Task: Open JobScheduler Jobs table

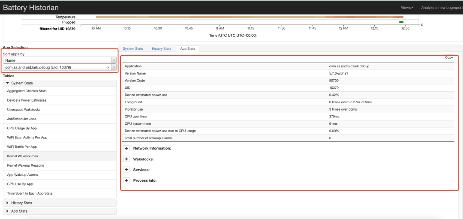Action: tap(60, 119)
